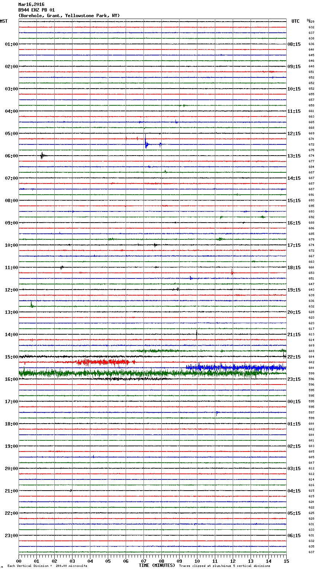The height and width of the screenshot is (571, 316).
Task: Select the 13:00 MST time label
Action: [11, 312]
